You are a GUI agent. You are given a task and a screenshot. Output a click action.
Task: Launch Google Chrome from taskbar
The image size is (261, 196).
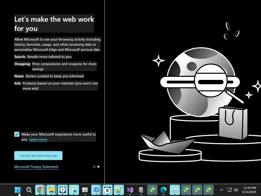pos(40,190)
